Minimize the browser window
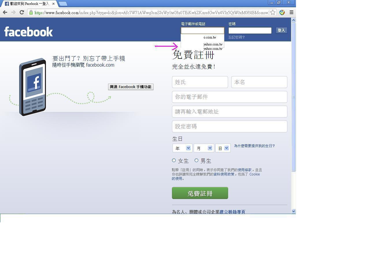 point(271,3)
